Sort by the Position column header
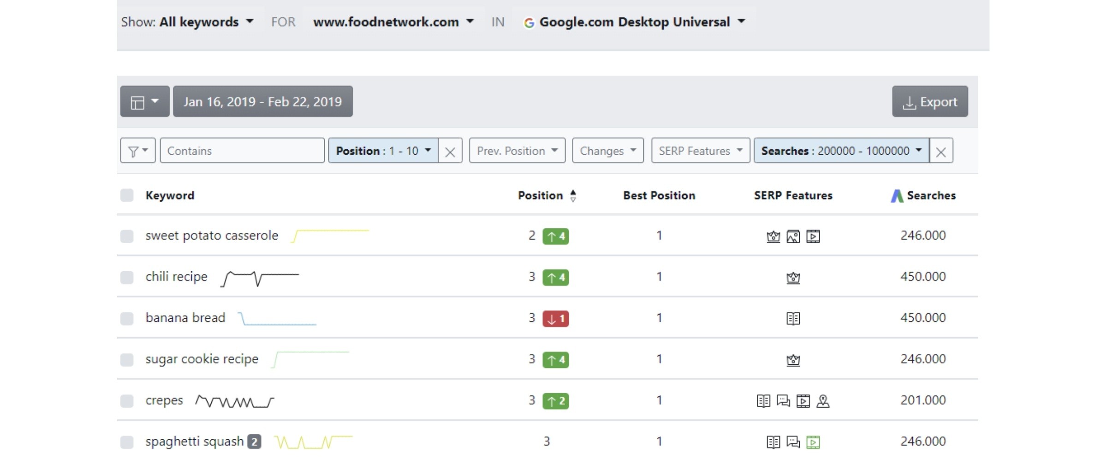Screen dimensions: 1107x466 [547, 195]
